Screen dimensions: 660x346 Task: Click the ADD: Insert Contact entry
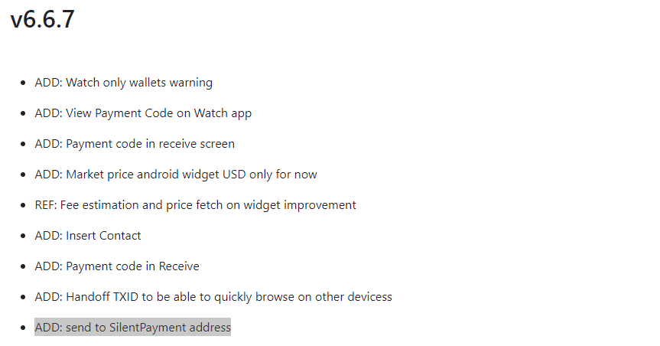pyautogui.click(x=87, y=236)
